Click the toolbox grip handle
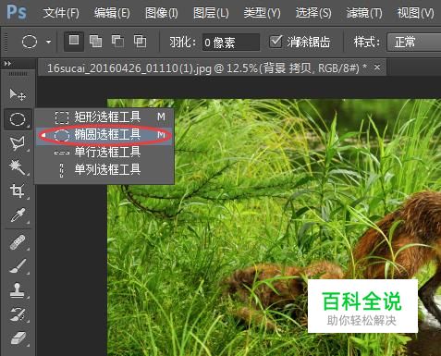This screenshot has height=356, width=441. (x=18, y=74)
